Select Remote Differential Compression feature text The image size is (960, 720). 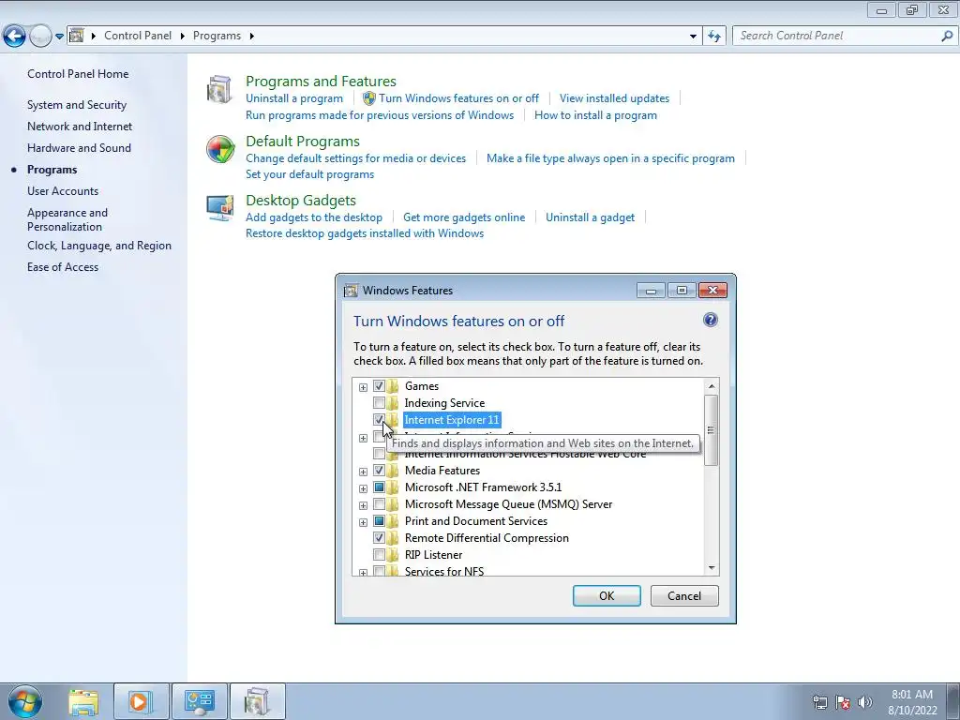pos(487,538)
